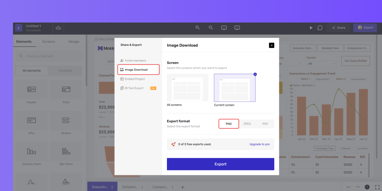Click the Jun 22 bar in trend chart
The width and height of the screenshot is (382, 191).
363,112
